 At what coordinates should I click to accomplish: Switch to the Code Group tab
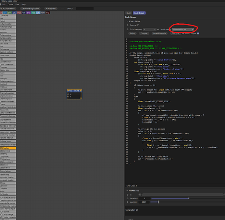[139, 13]
